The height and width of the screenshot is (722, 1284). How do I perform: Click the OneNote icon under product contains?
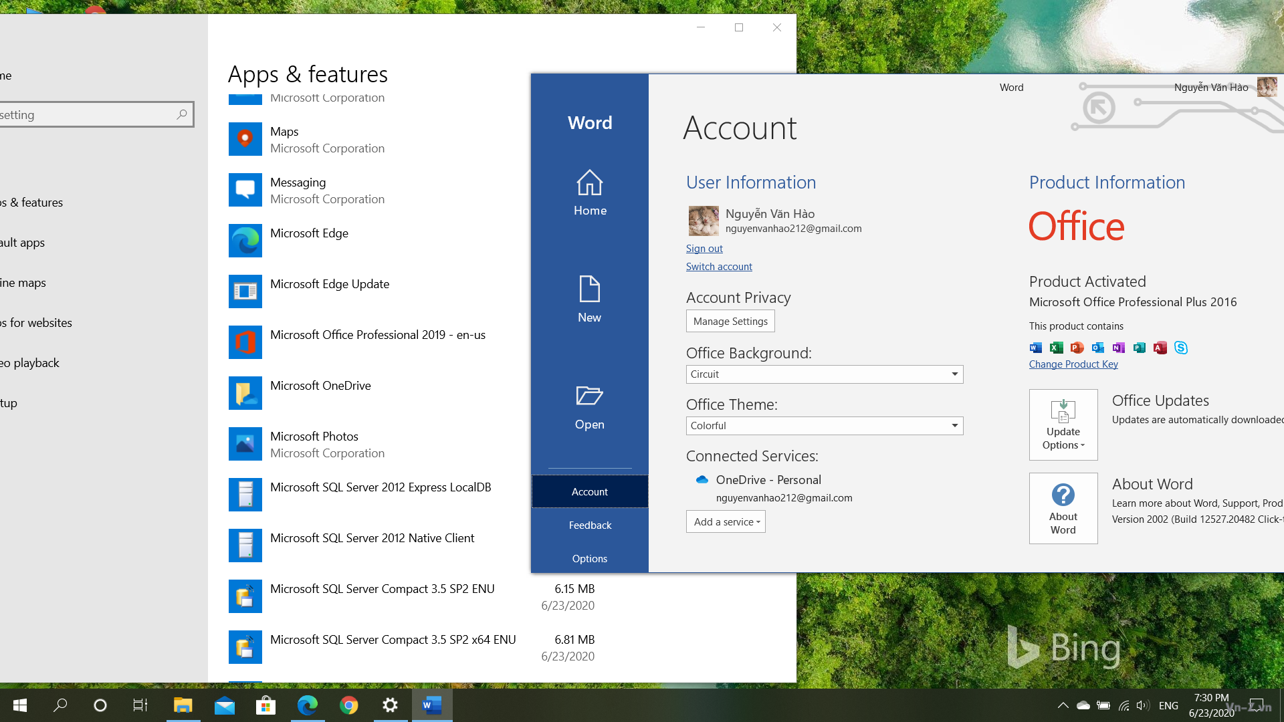(1118, 347)
